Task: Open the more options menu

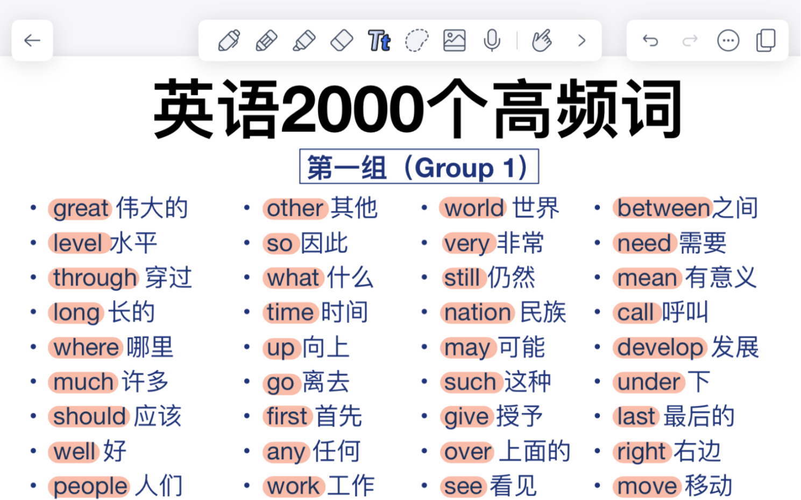Action: [728, 40]
